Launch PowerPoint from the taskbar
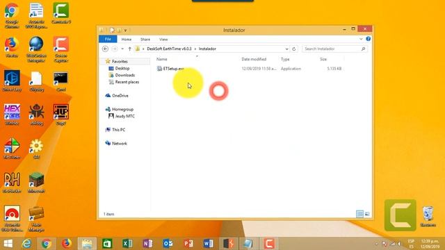 tap(188, 244)
